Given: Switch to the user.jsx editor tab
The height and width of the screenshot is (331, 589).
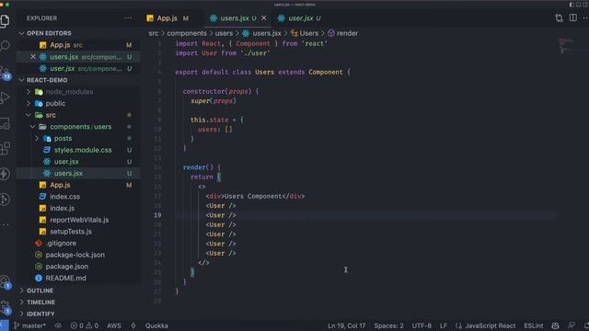Looking at the screenshot, I should pyautogui.click(x=305, y=18).
